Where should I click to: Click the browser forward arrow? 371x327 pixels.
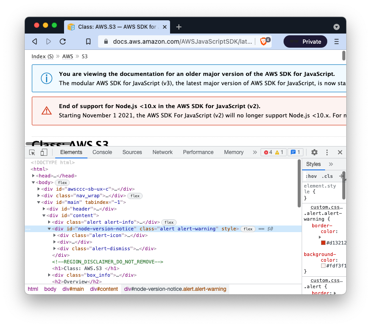49,41
